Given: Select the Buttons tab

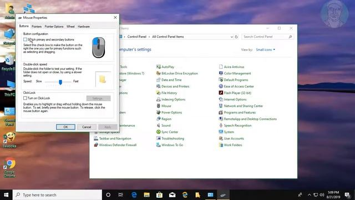Looking at the screenshot, I should point(24,26).
